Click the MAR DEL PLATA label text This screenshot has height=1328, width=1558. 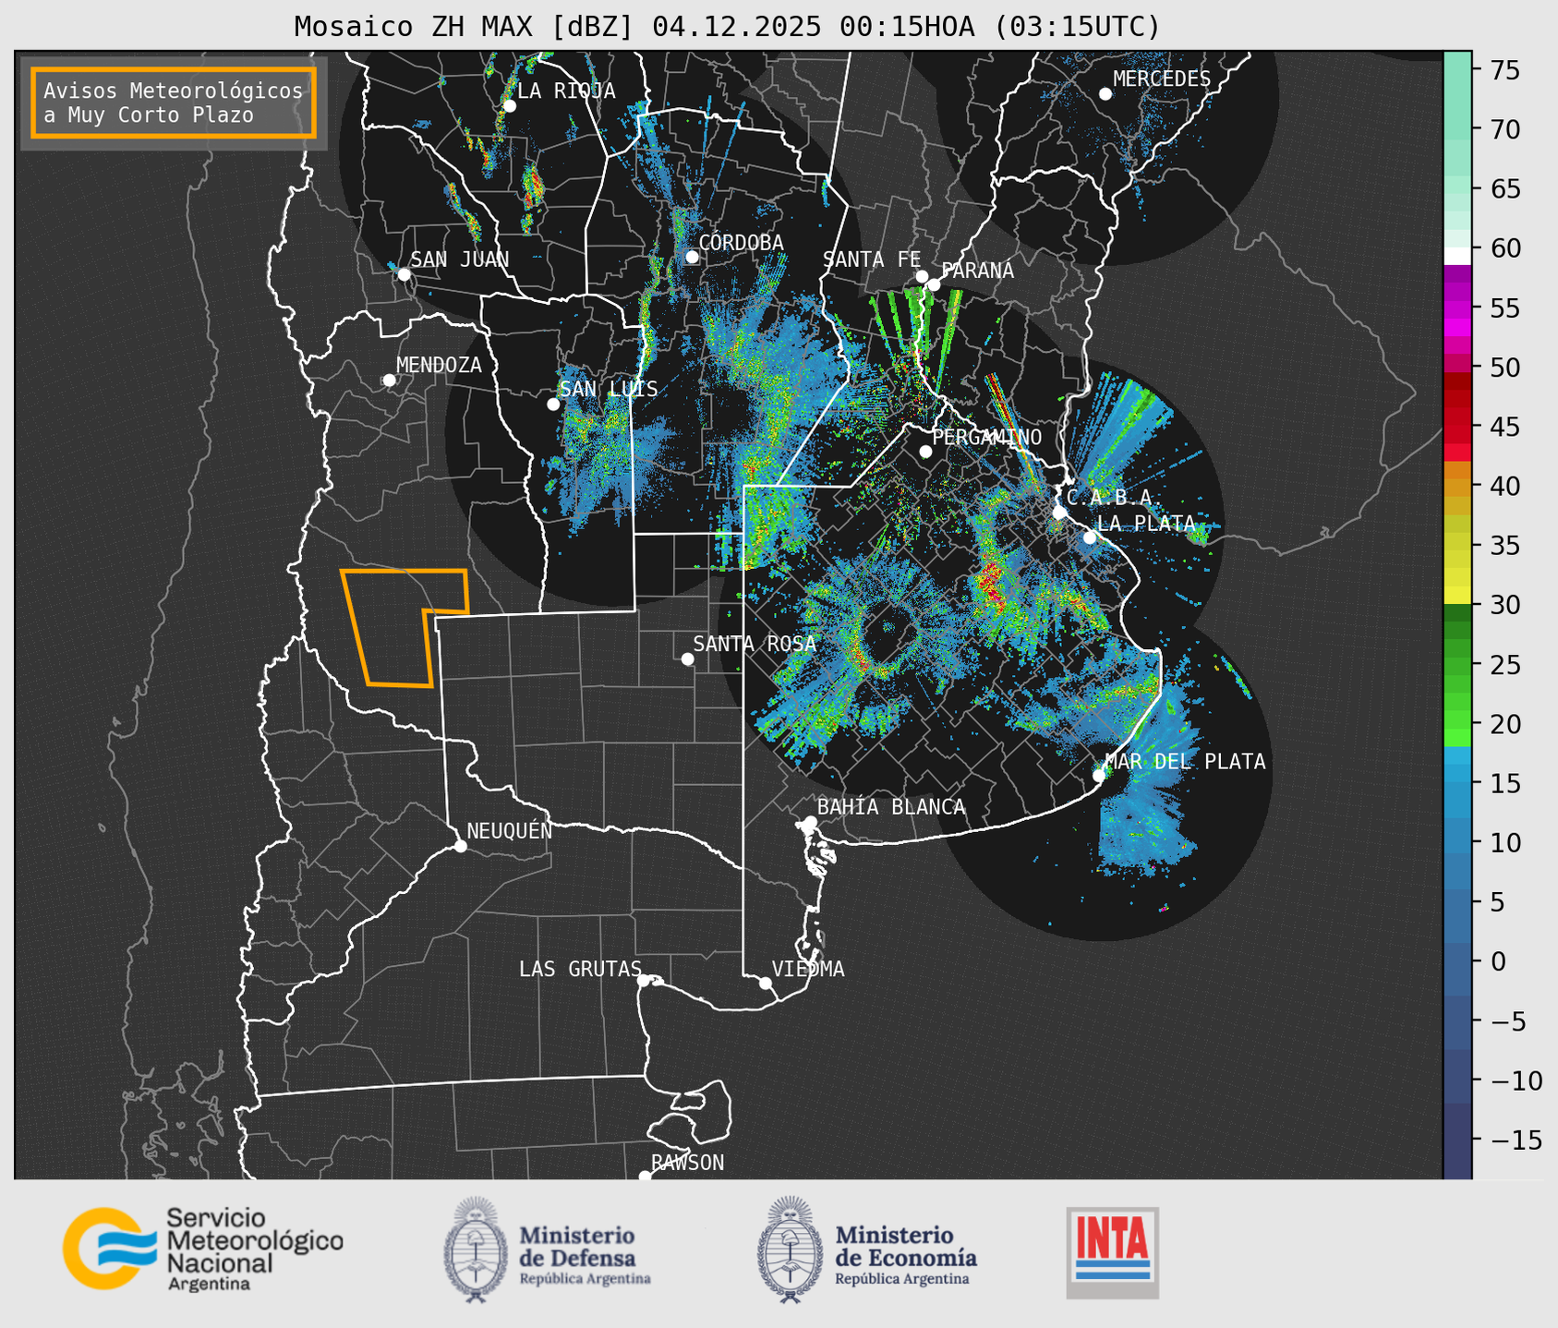click(1185, 762)
